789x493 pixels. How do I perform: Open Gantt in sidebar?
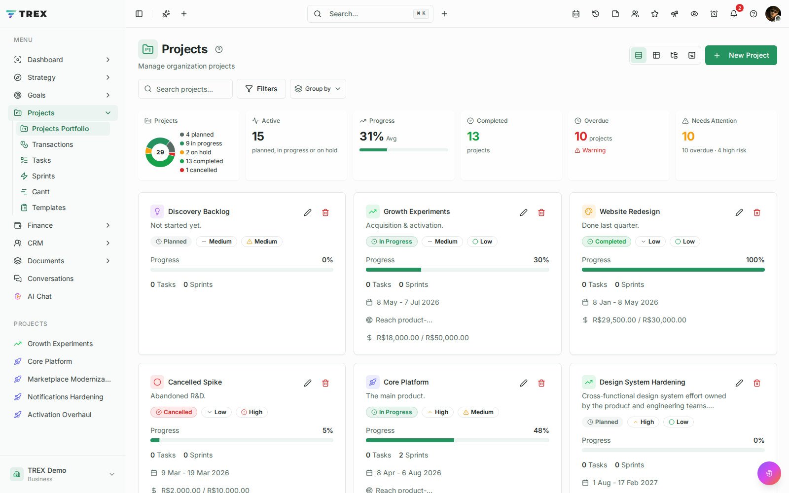coord(63,192)
